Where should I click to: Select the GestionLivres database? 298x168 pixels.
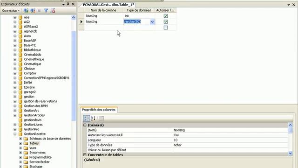[x=33, y=125]
